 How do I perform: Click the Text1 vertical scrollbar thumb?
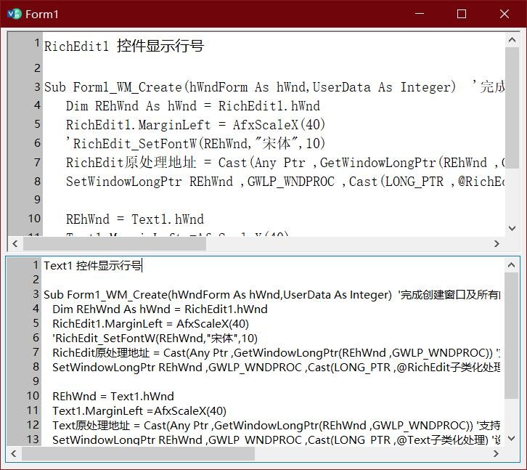tap(512, 334)
